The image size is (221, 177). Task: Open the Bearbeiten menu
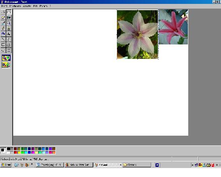click(x=15, y=6)
